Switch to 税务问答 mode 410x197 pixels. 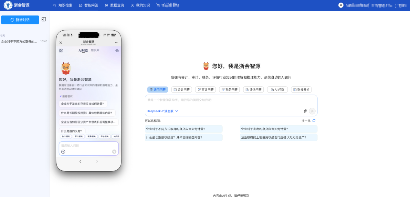tap(229, 89)
